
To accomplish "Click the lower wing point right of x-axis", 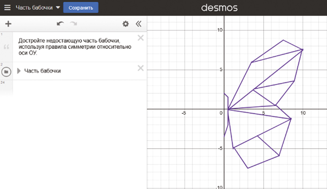I will tap(291, 119).
